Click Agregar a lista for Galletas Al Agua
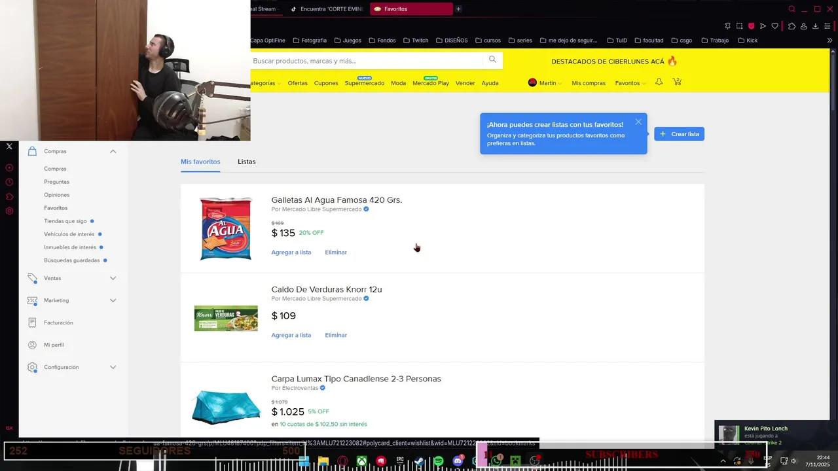This screenshot has height=471, width=838. point(291,253)
